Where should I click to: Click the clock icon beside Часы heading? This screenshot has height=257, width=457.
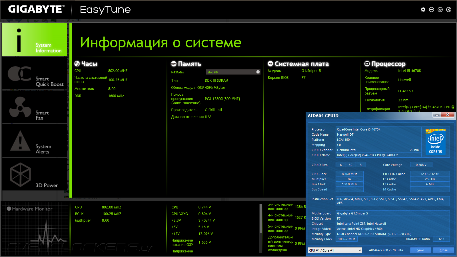tap(77, 64)
